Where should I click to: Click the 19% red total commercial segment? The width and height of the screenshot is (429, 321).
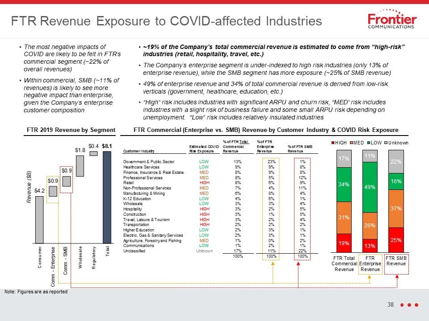344,243
